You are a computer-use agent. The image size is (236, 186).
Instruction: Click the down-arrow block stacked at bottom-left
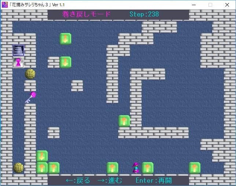[42, 156]
